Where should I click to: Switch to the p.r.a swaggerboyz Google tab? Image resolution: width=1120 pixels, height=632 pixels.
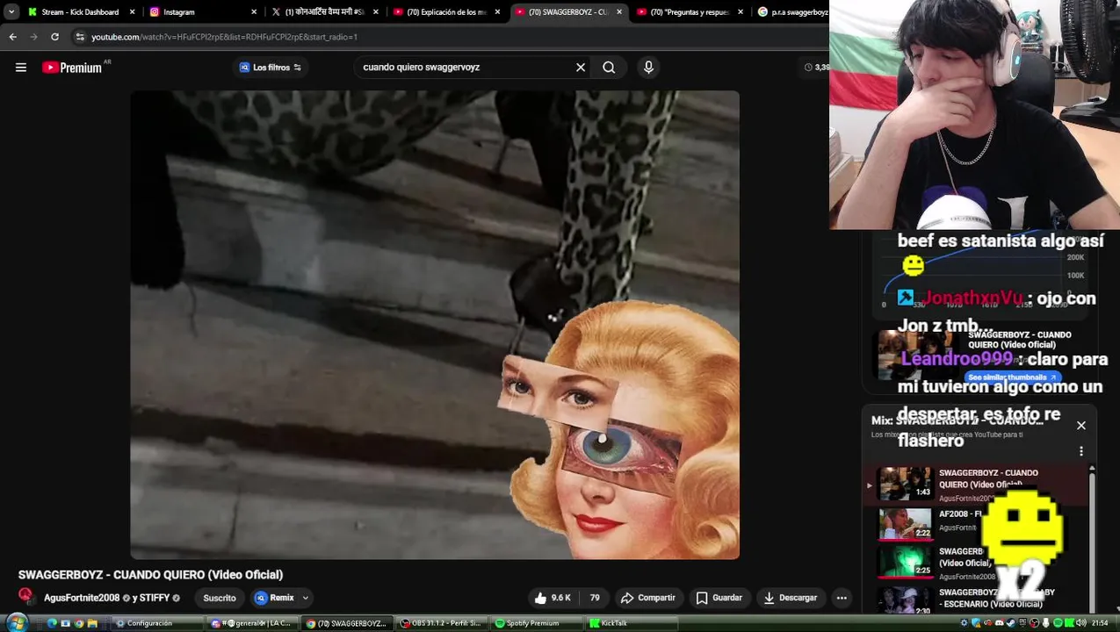coord(791,12)
